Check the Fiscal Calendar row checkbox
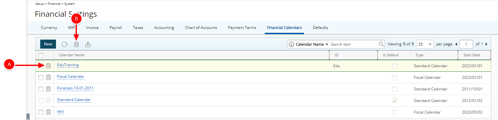Screen dimensions: 498x120 (41, 78)
